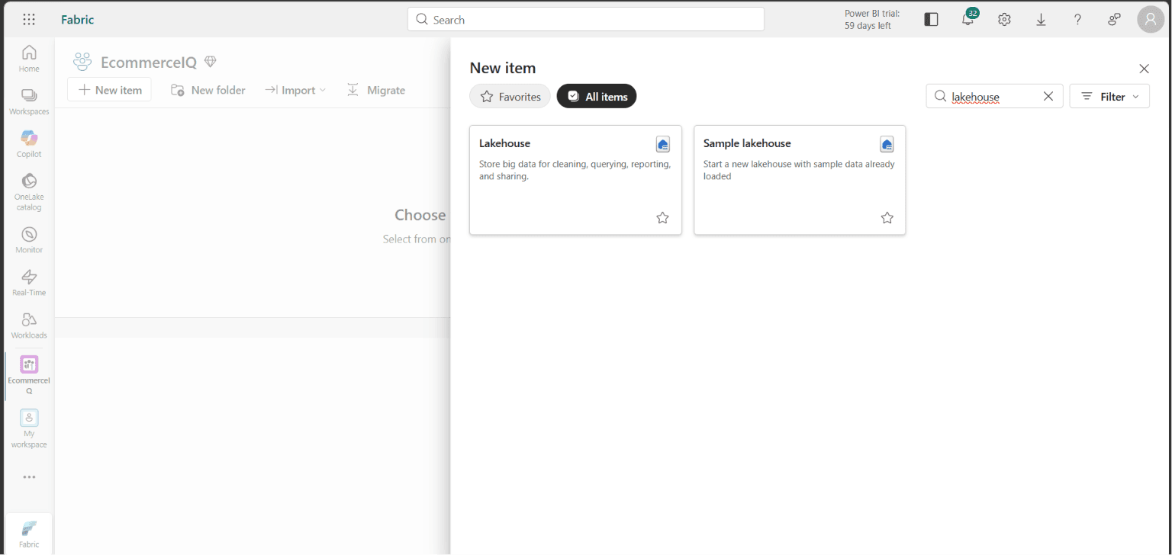Click the top Search box
Screen dimensions: 1172x555
pos(586,20)
